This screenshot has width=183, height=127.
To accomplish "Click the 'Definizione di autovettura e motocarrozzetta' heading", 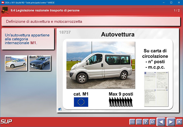I will tap(44, 22).
